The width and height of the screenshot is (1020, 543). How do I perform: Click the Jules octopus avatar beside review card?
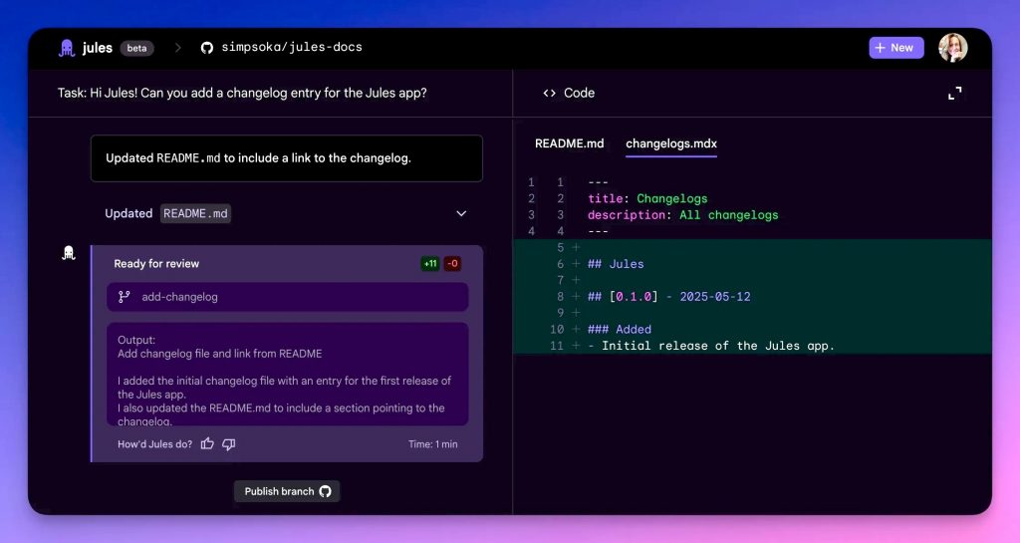click(x=68, y=253)
